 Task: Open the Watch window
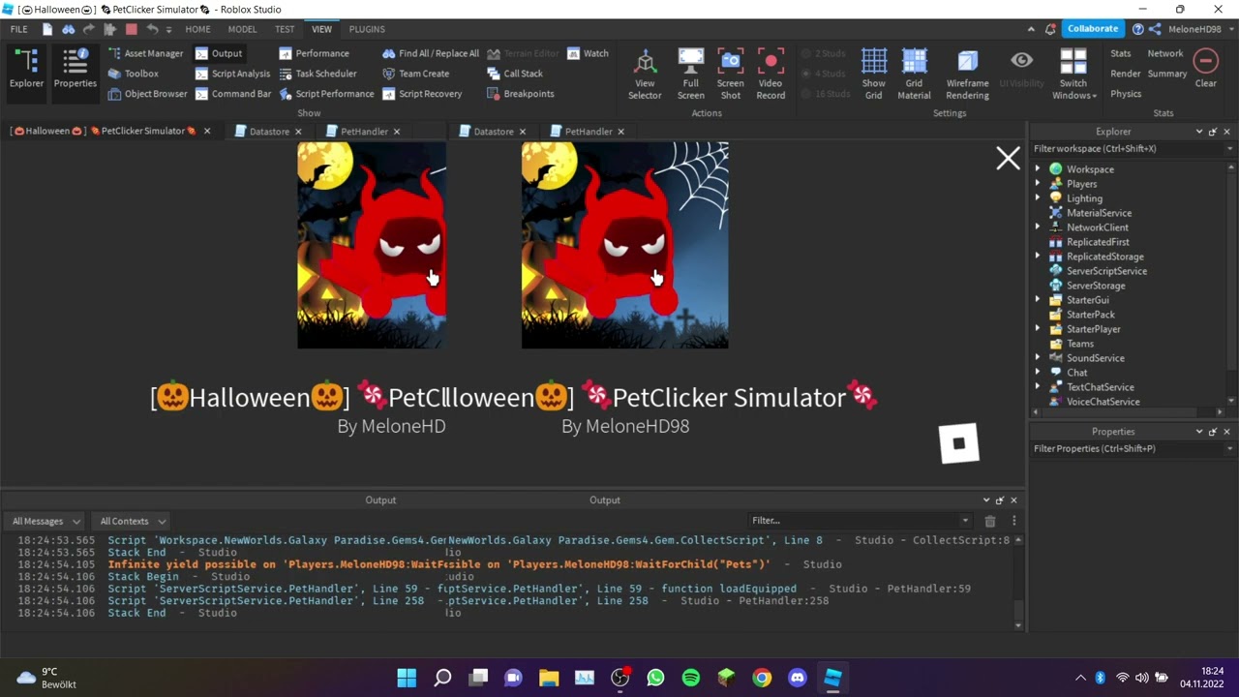point(588,53)
